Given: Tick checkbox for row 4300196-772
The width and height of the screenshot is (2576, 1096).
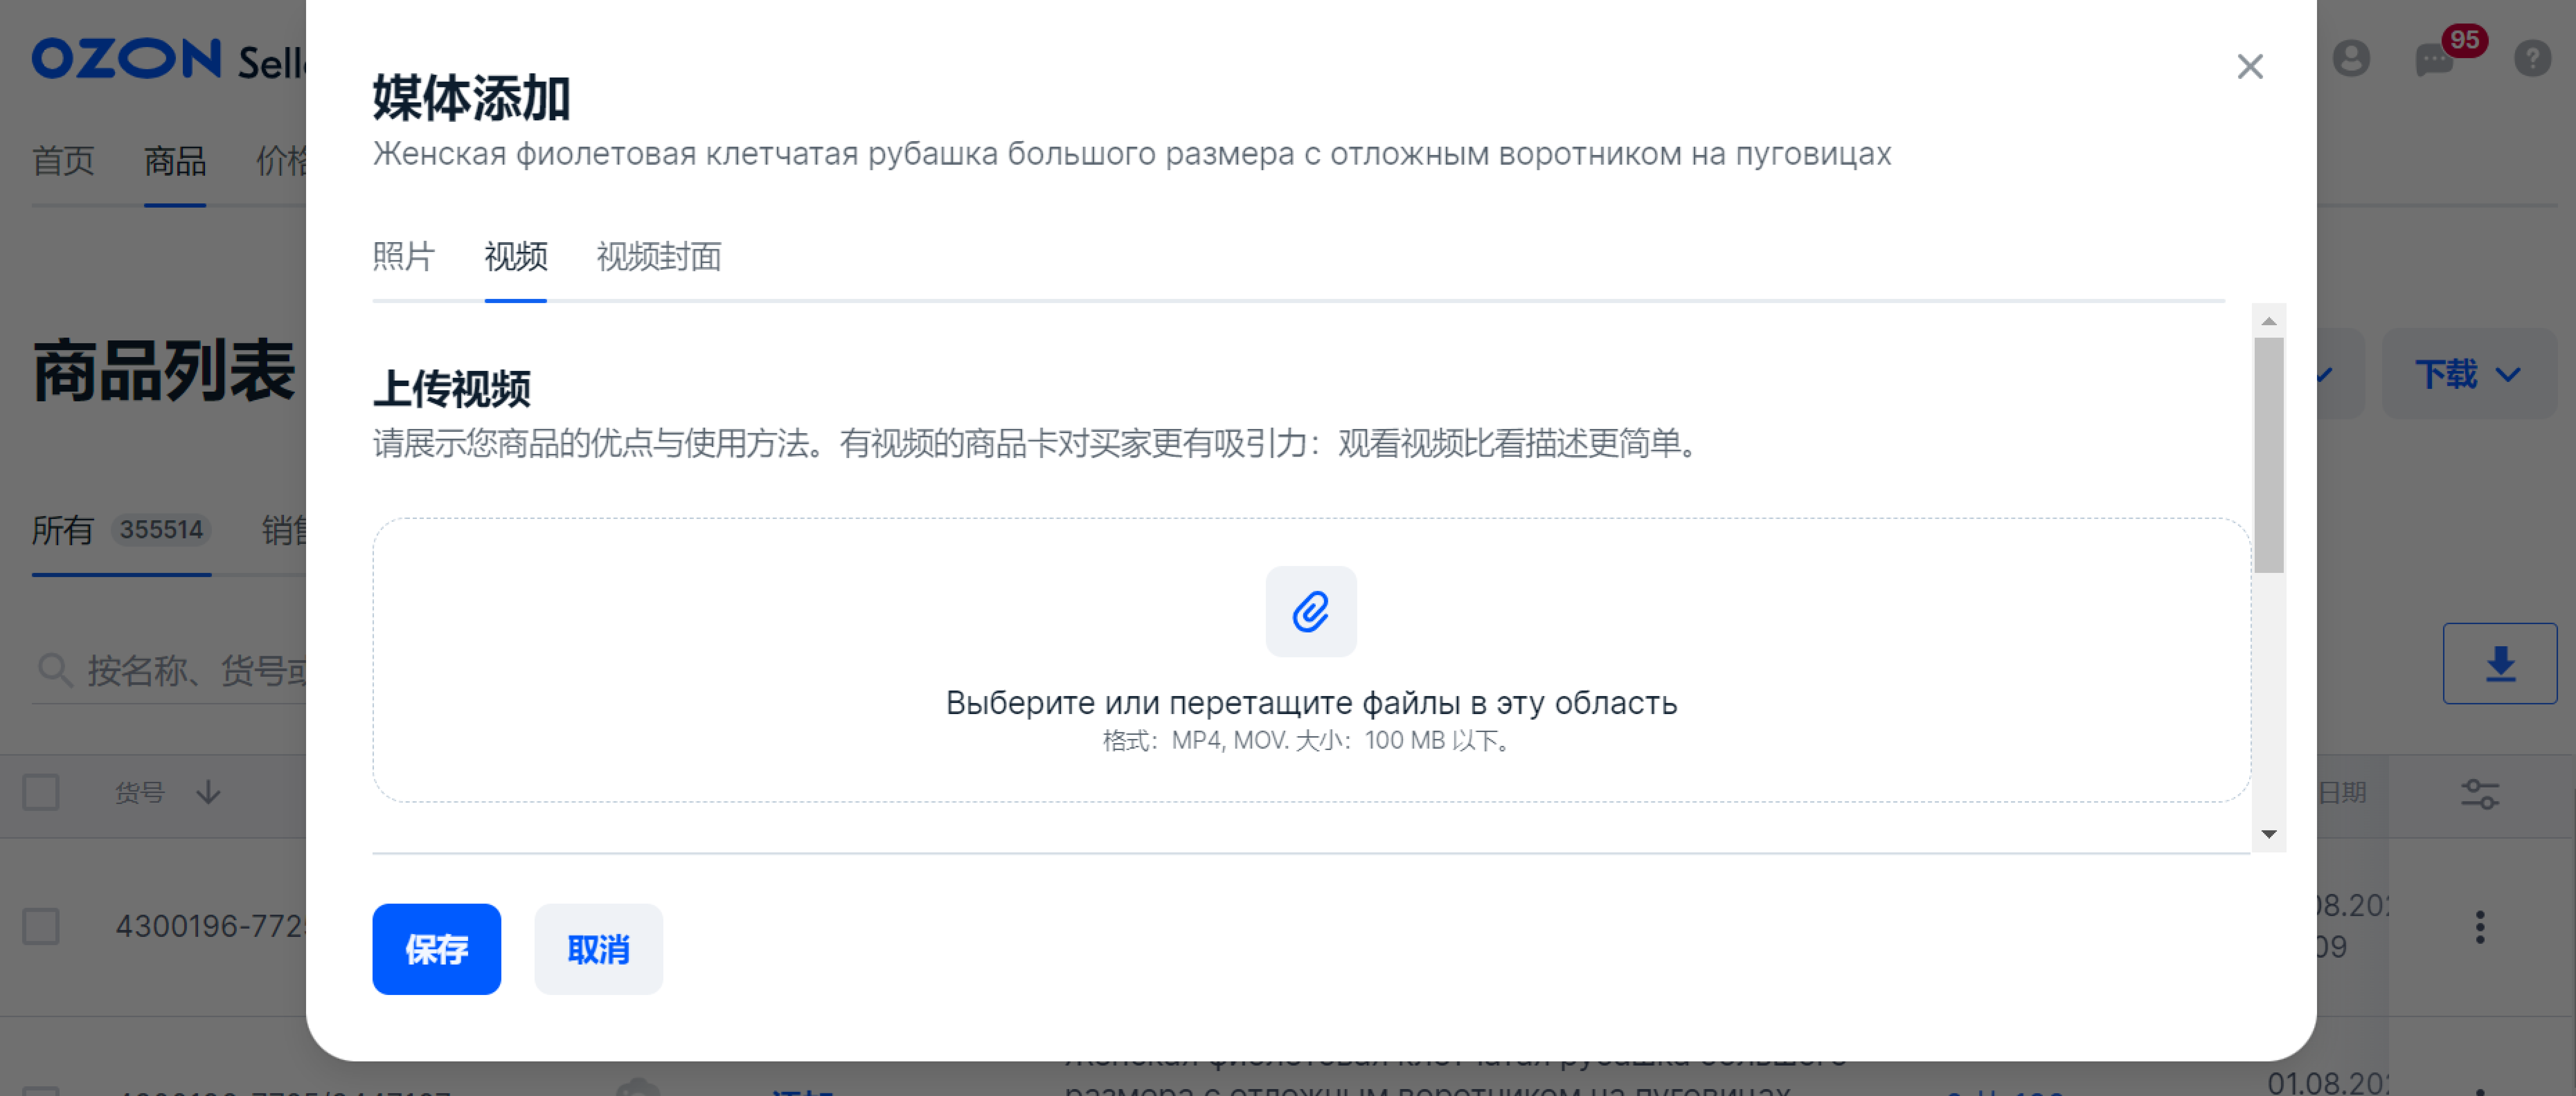Looking at the screenshot, I should coord(41,926).
